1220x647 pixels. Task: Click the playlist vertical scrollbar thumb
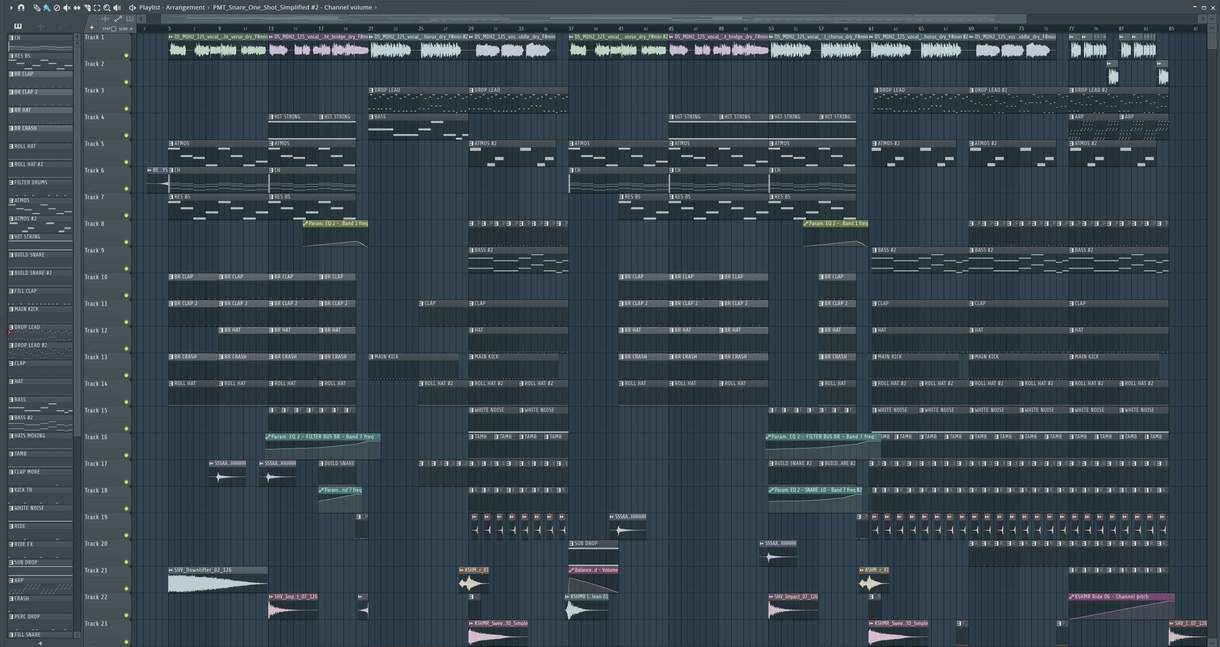(x=1212, y=41)
